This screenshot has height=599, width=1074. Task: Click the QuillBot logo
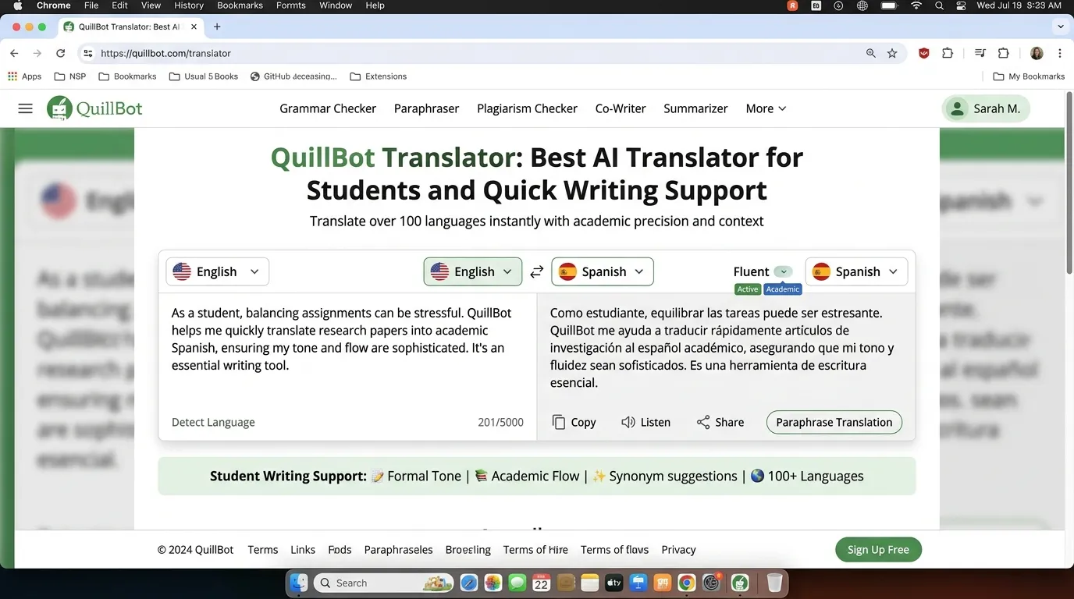(x=94, y=108)
